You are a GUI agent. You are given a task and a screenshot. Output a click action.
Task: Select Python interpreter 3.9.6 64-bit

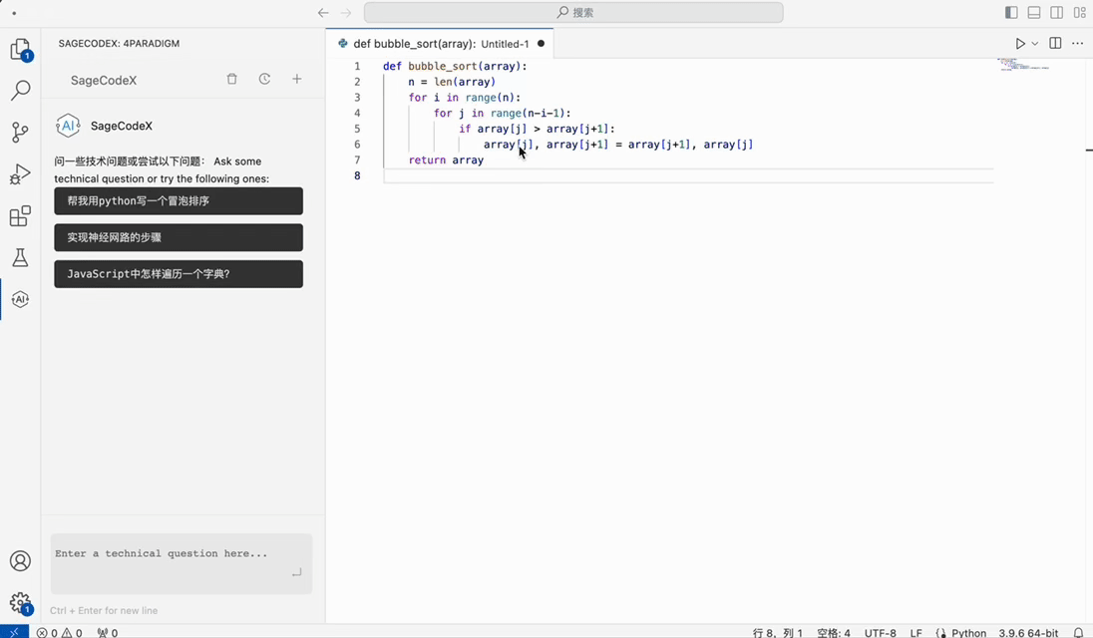click(1028, 632)
